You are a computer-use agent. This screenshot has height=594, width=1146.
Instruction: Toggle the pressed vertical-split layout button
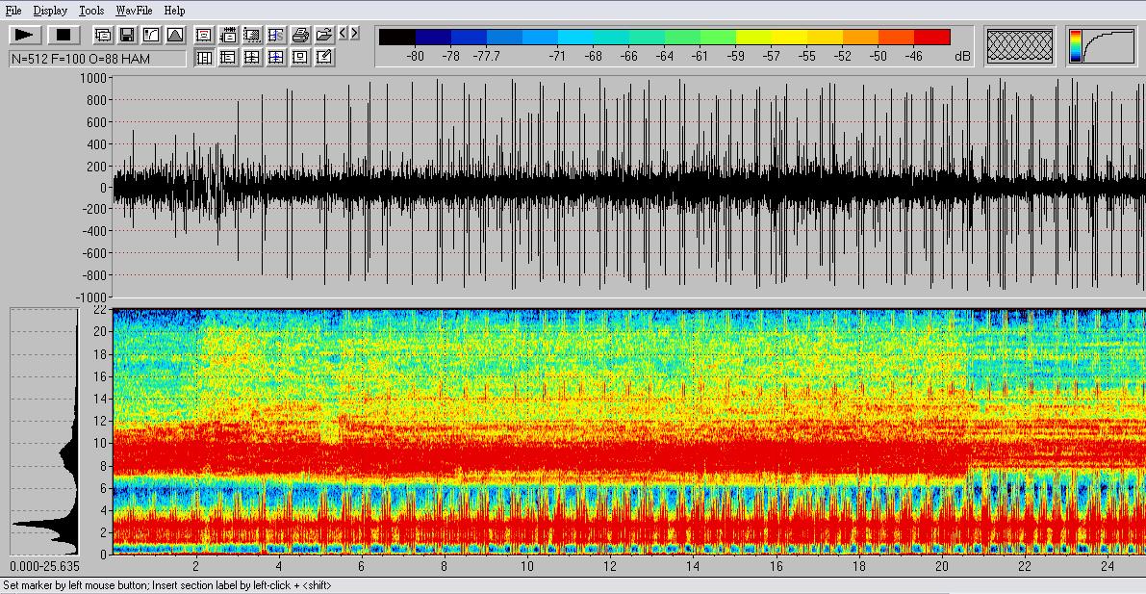(x=204, y=58)
